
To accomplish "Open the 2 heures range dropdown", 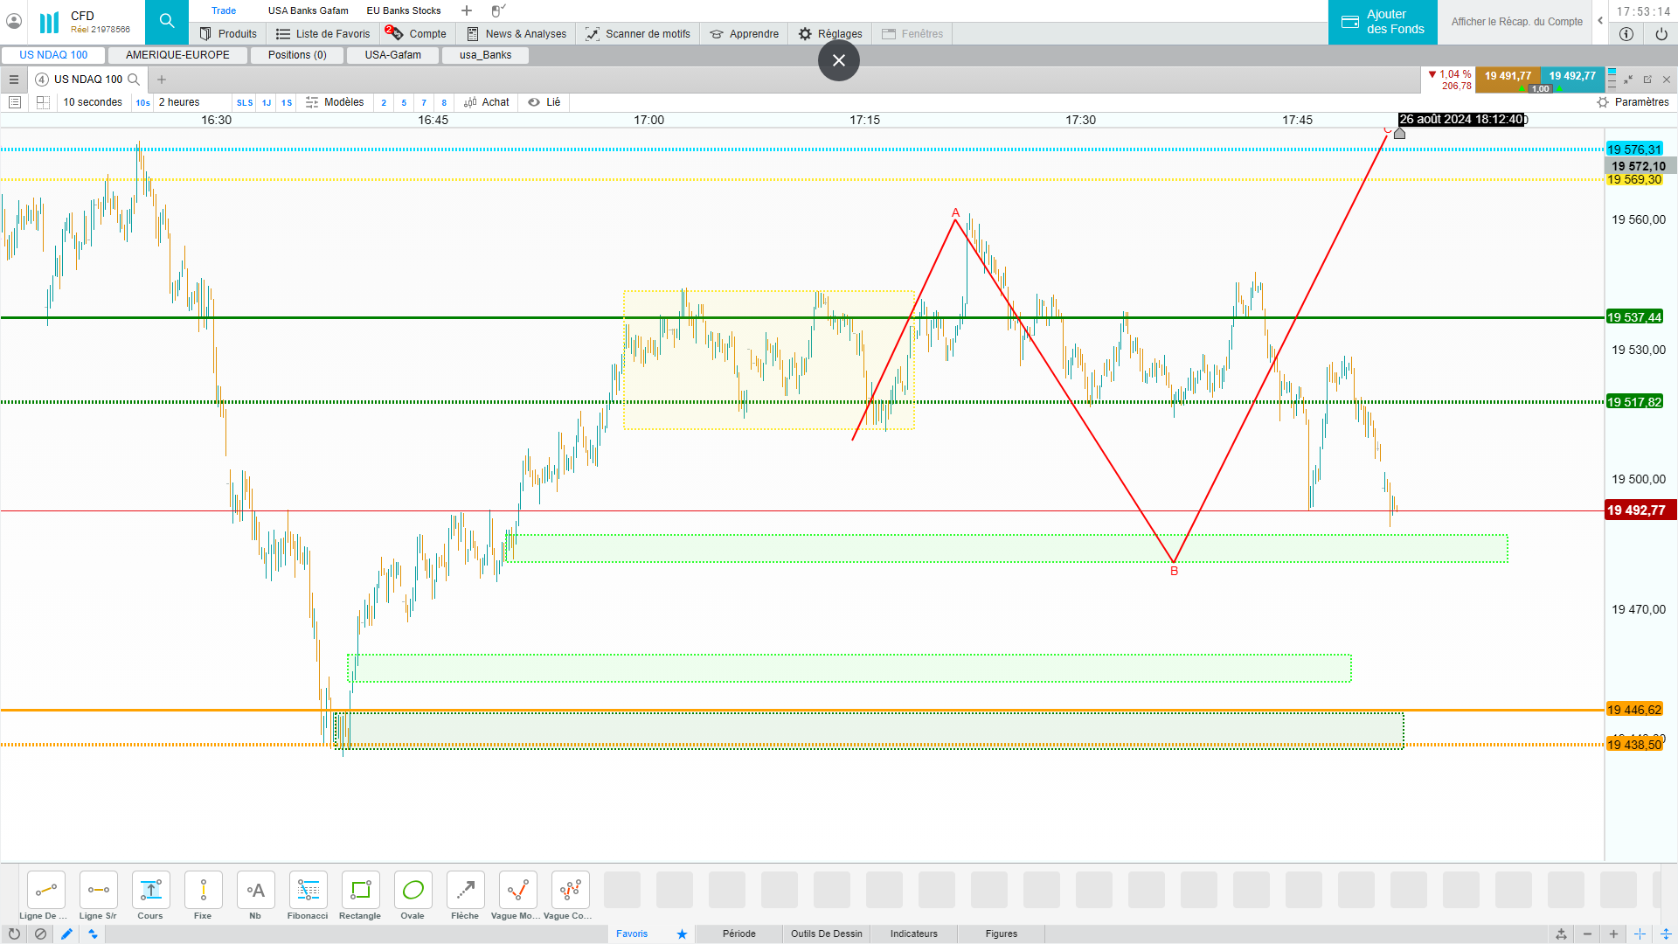I will click(179, 102).
